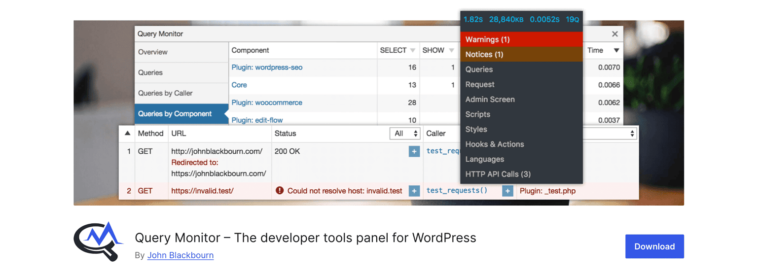Click the red error exclamation icon
Screen dimensions: 757x276
click(280, 191)
